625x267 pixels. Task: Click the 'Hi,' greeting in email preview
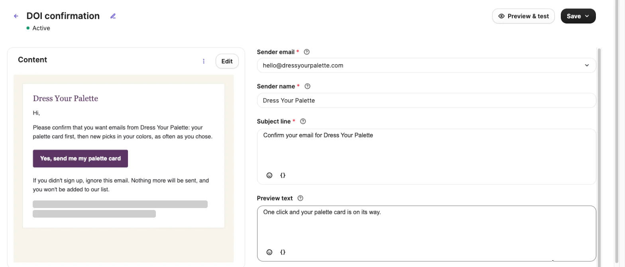36,113
